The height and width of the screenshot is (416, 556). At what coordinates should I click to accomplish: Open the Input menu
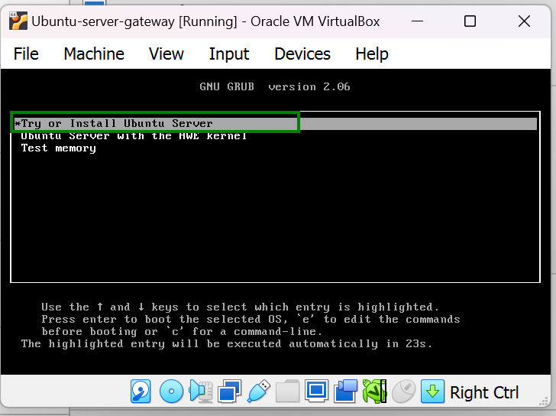coord(229,54)
